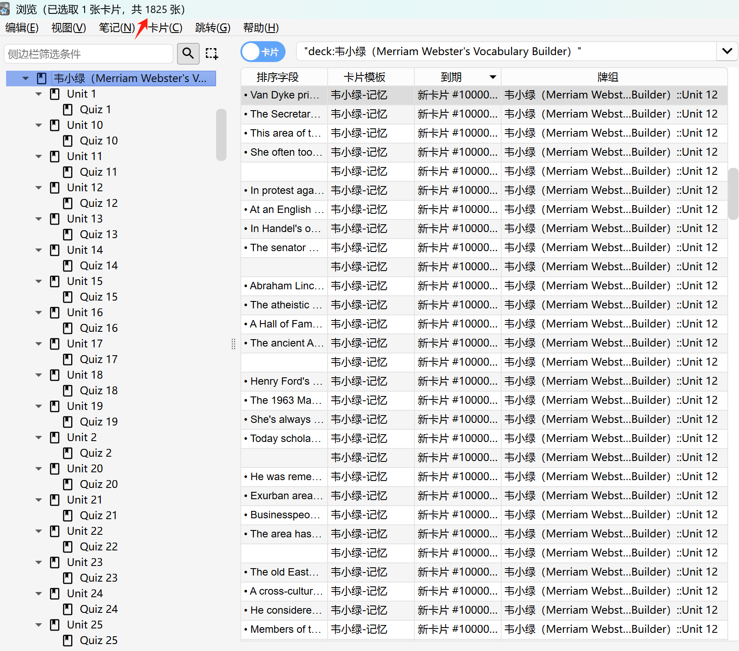Click the deck icon beside Unit 20

(x=55, y=469)
